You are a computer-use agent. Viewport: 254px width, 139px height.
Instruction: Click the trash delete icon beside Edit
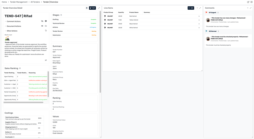point(87,8)
